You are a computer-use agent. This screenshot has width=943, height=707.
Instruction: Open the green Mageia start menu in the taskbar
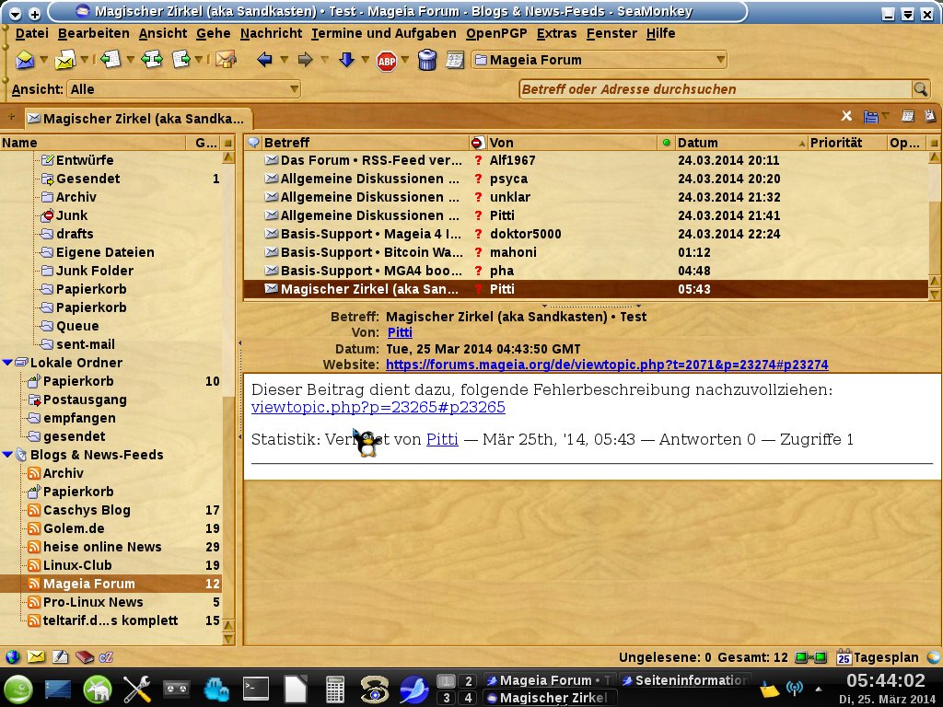click(18, 689)
